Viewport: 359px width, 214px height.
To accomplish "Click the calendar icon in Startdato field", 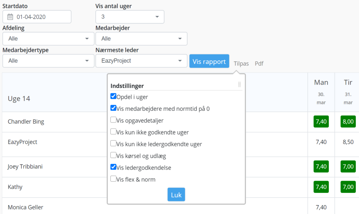I will (x=10, y=17).
